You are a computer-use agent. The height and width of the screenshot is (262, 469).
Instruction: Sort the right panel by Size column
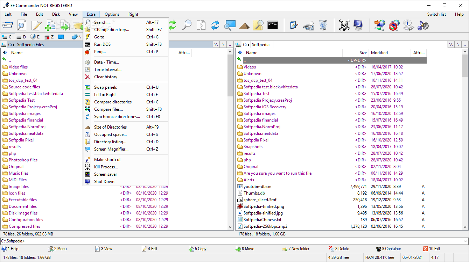click(x=356, y=53)
